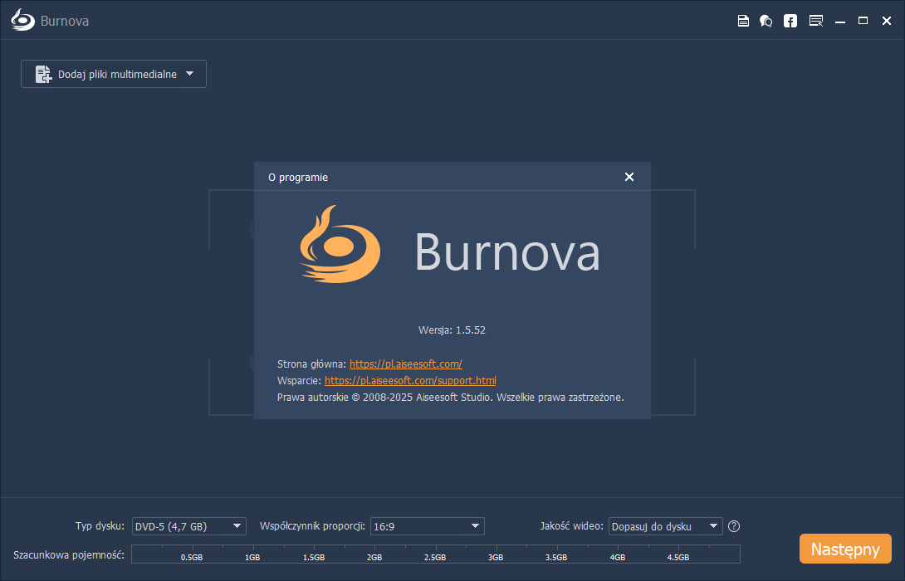Viewport: 905px width, 581px height.
Task: Click the large Burnova name in dialog
Action: click(507, 251)
